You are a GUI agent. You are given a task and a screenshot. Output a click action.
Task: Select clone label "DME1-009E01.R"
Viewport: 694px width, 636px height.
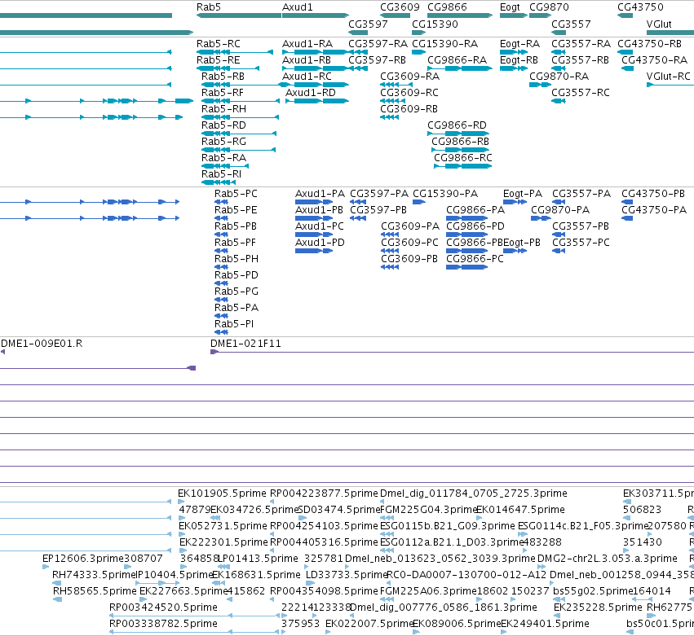(x=42, y=344)
